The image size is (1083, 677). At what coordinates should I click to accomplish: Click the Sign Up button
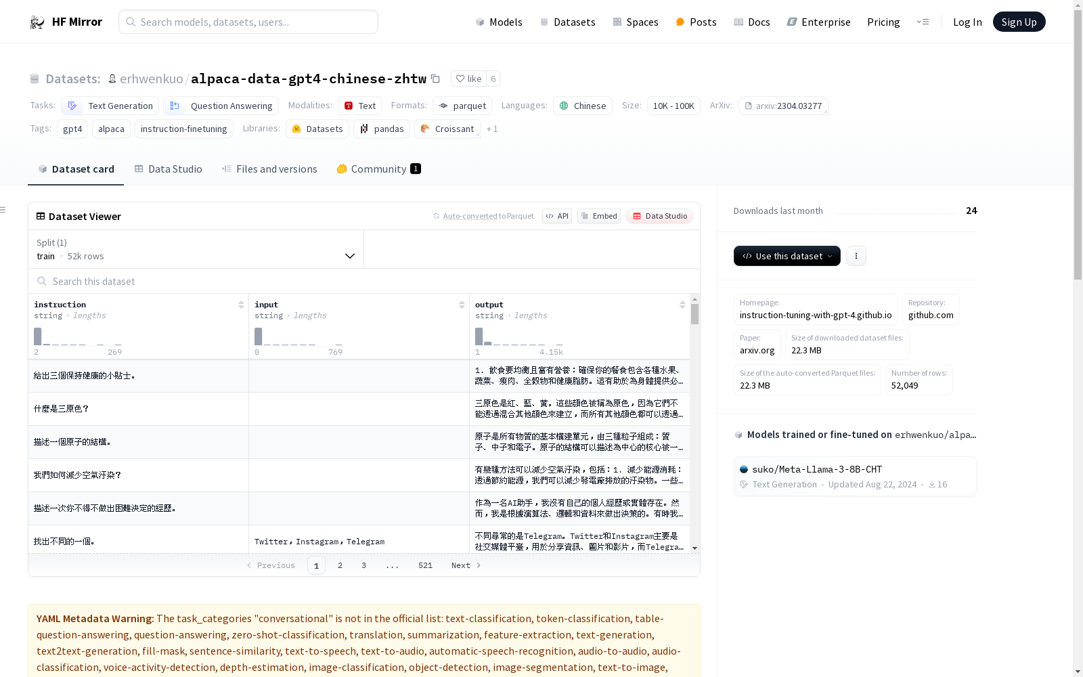[x=1019, y=22]
